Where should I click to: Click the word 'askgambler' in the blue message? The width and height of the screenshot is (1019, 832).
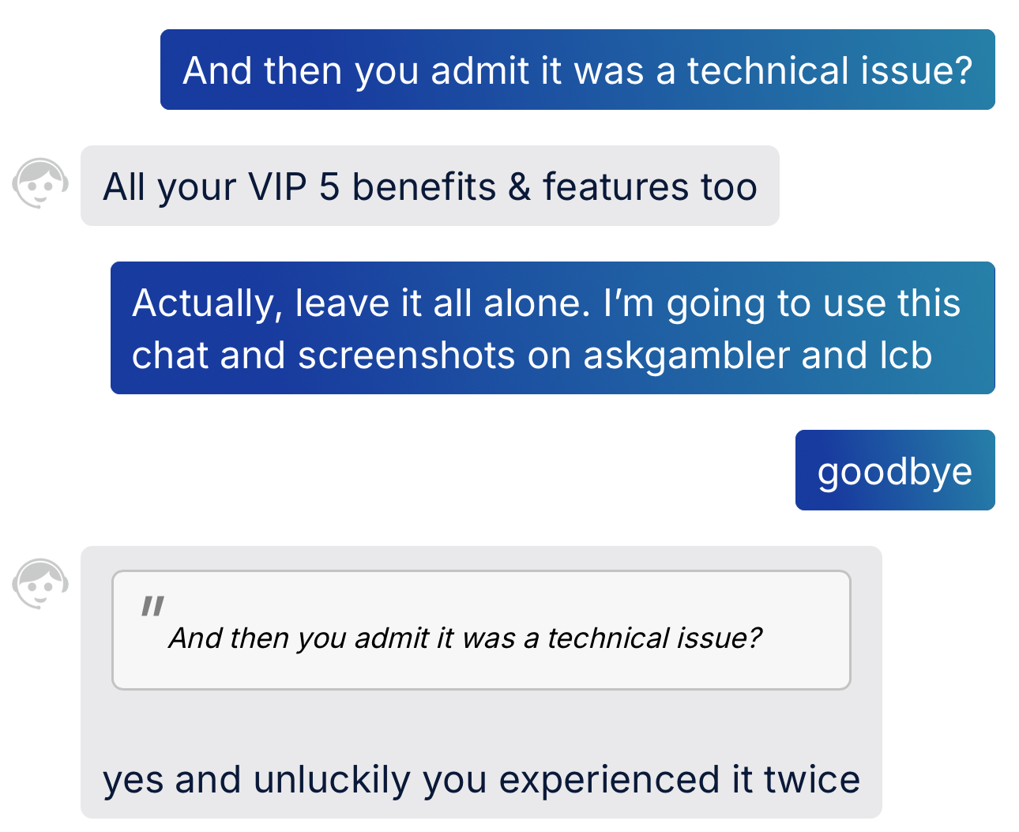click(686, 356)
